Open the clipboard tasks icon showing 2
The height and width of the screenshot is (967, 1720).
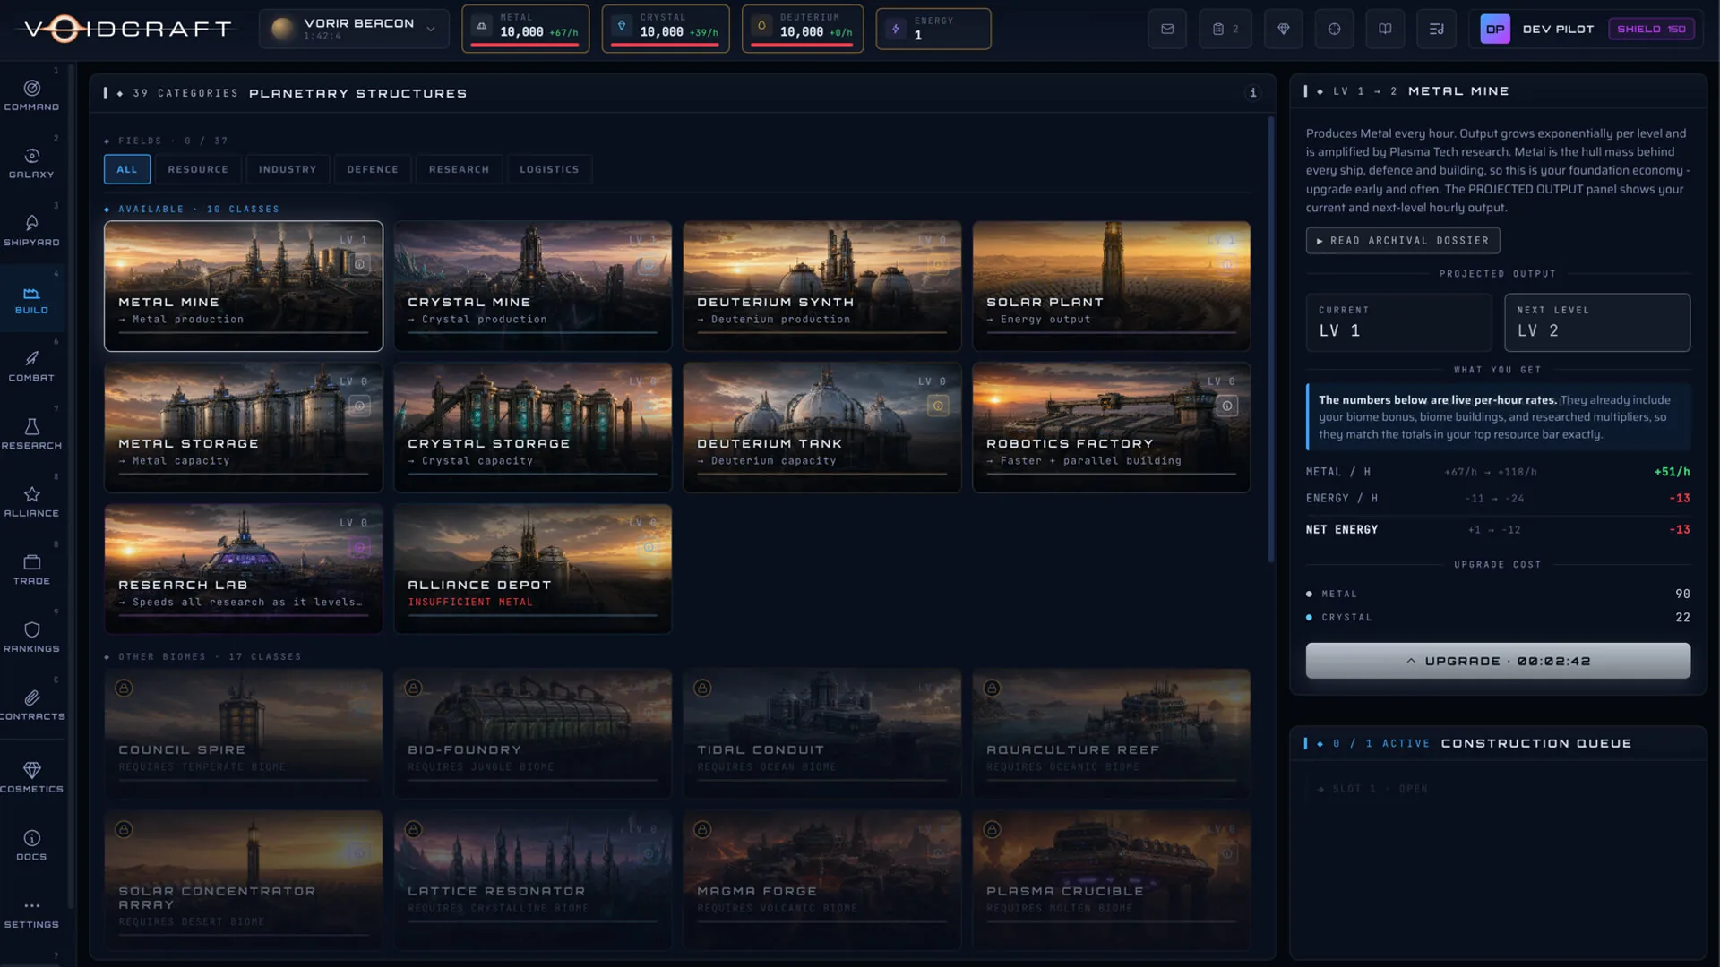[1225, 29]
